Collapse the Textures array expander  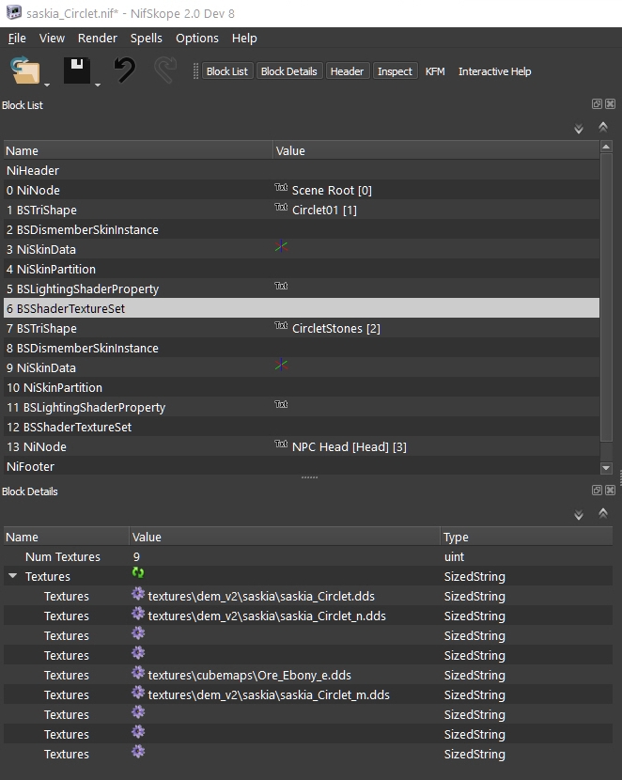point(12,576)
